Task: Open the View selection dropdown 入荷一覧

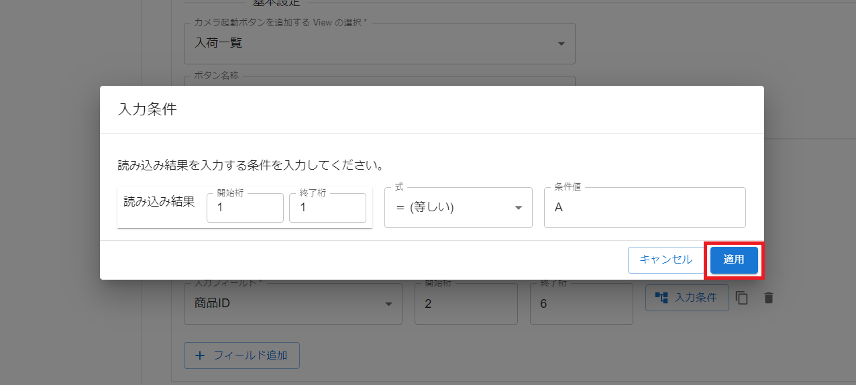Action: pos(380,44)
